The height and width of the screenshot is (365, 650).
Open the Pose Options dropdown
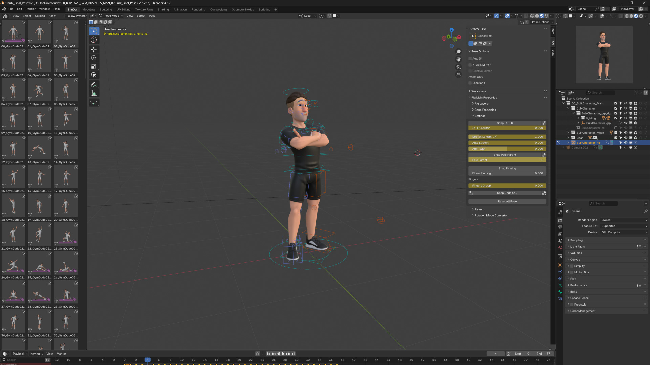[x=542, y=22]
